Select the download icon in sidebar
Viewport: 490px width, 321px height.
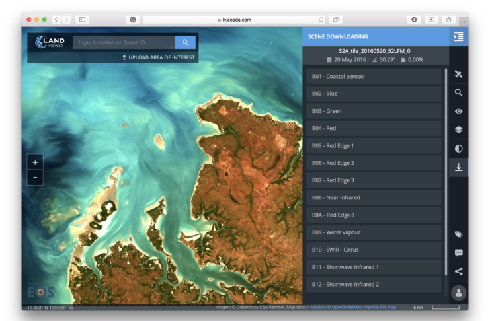click(x=458, y=167)
